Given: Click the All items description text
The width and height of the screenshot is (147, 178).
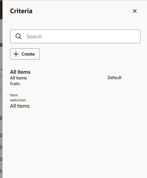Looking at the screenshot, I should click(18, 78).
